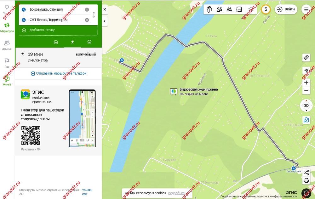Open the ruler distance measurement tool
The height and width of the screenshot is (199, 315).
306,58
